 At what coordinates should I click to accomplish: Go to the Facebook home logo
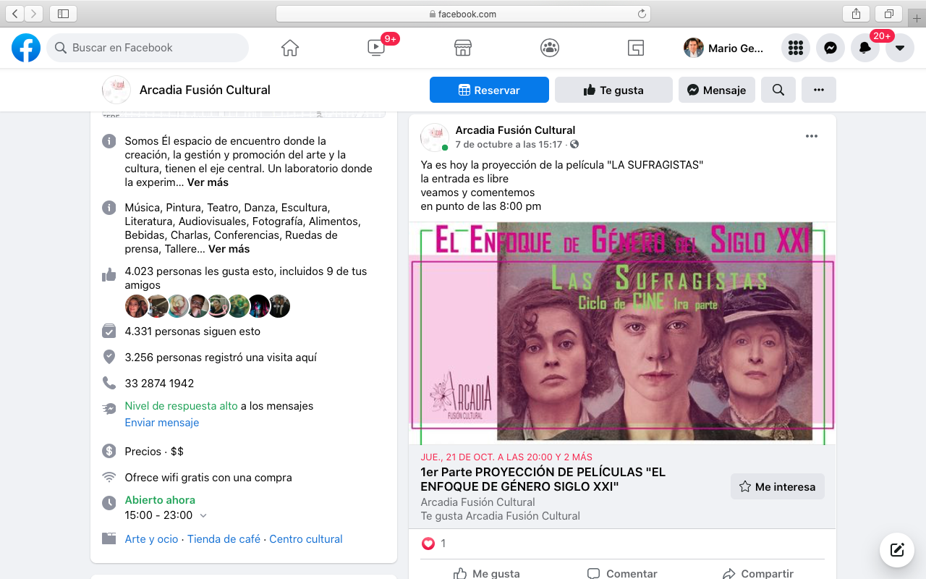(26, 48)
